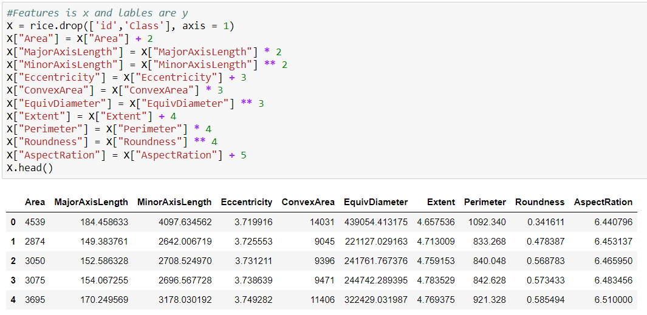Image resolution: width=647 pixels, height=315 pixels.
Task: Select AspectRation value 6.510000
Action: (614, 300)
